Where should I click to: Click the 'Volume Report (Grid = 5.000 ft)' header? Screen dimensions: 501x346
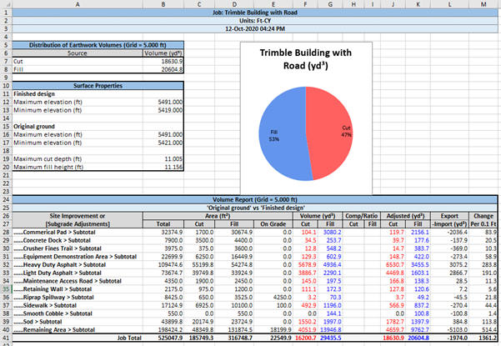(x=254, y=199)
